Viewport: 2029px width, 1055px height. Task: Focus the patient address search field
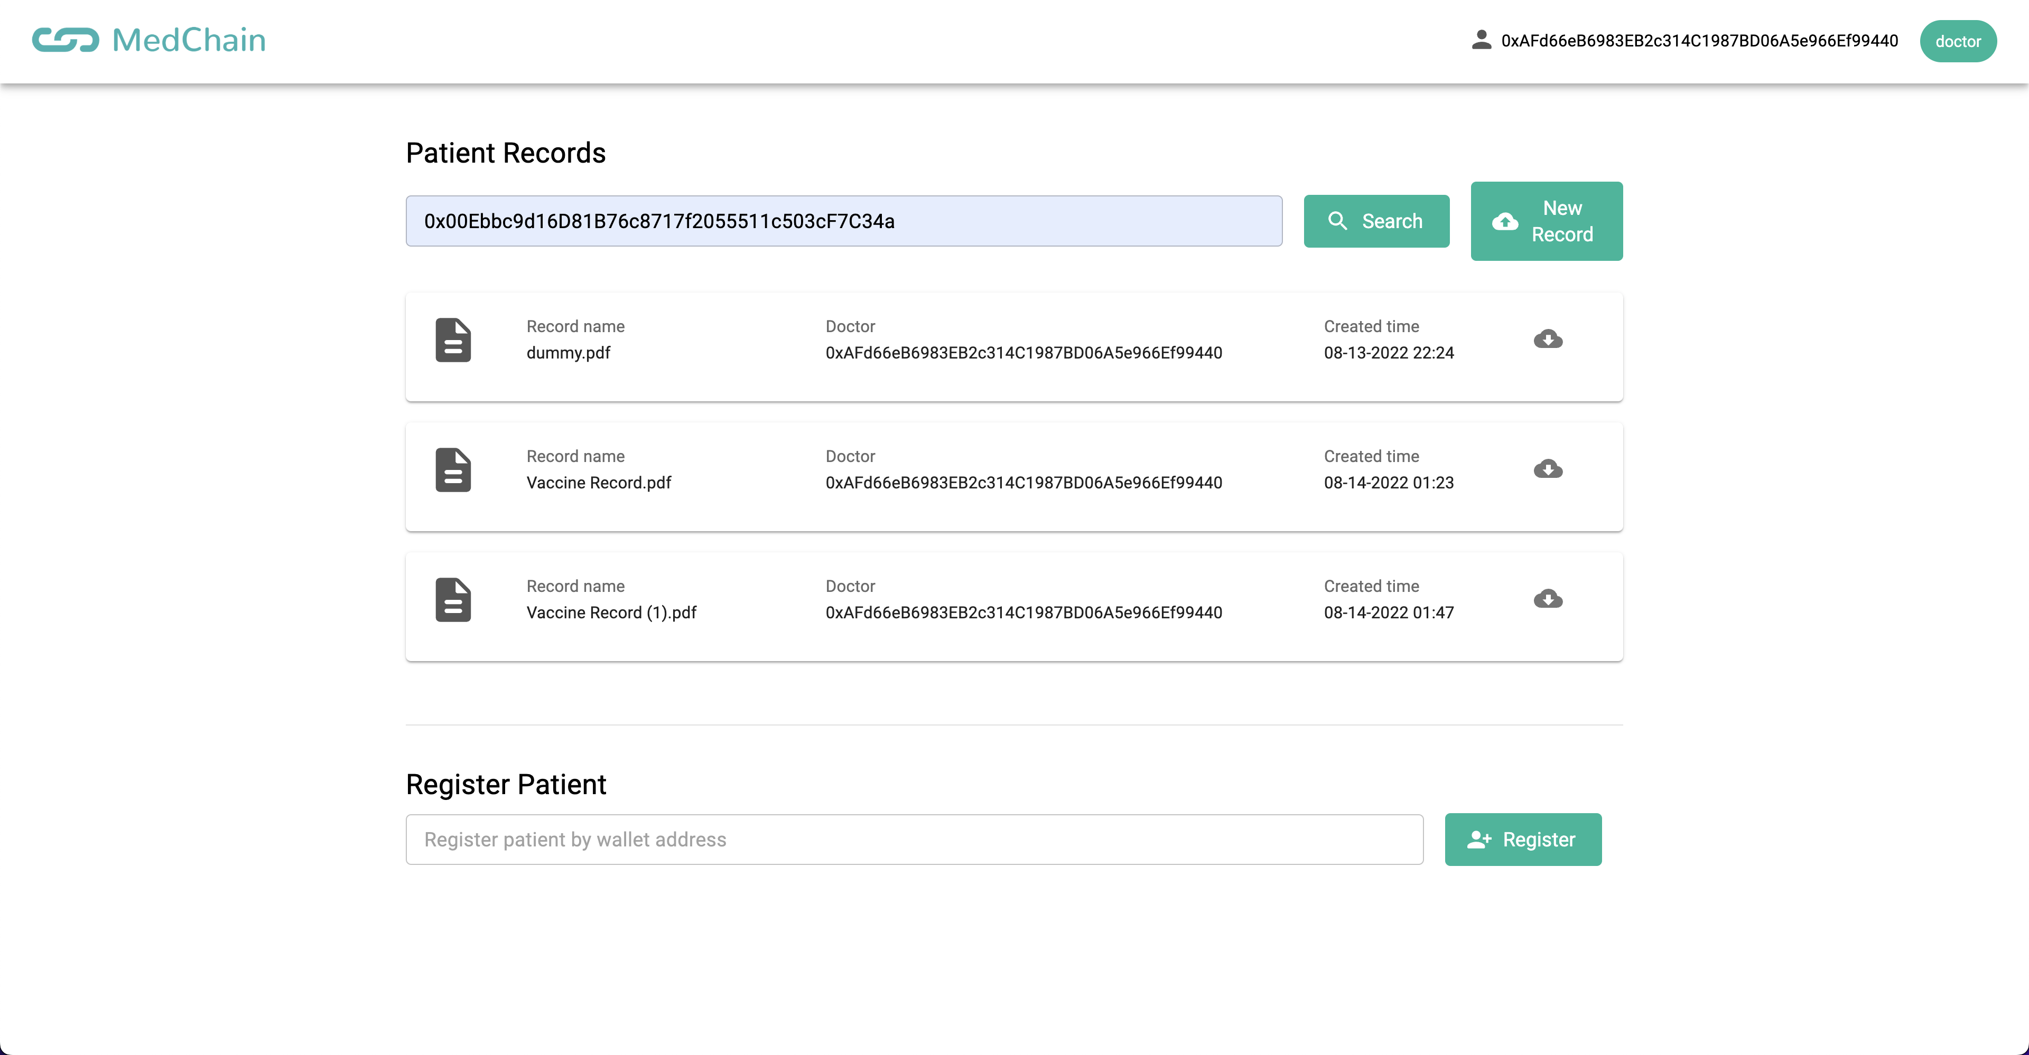(844, 221)
